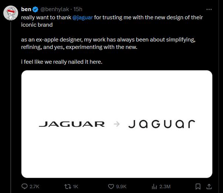This screenshot has height=193, width=223.
Task: Like the post with the heart icon
Action: pos(111,186)
